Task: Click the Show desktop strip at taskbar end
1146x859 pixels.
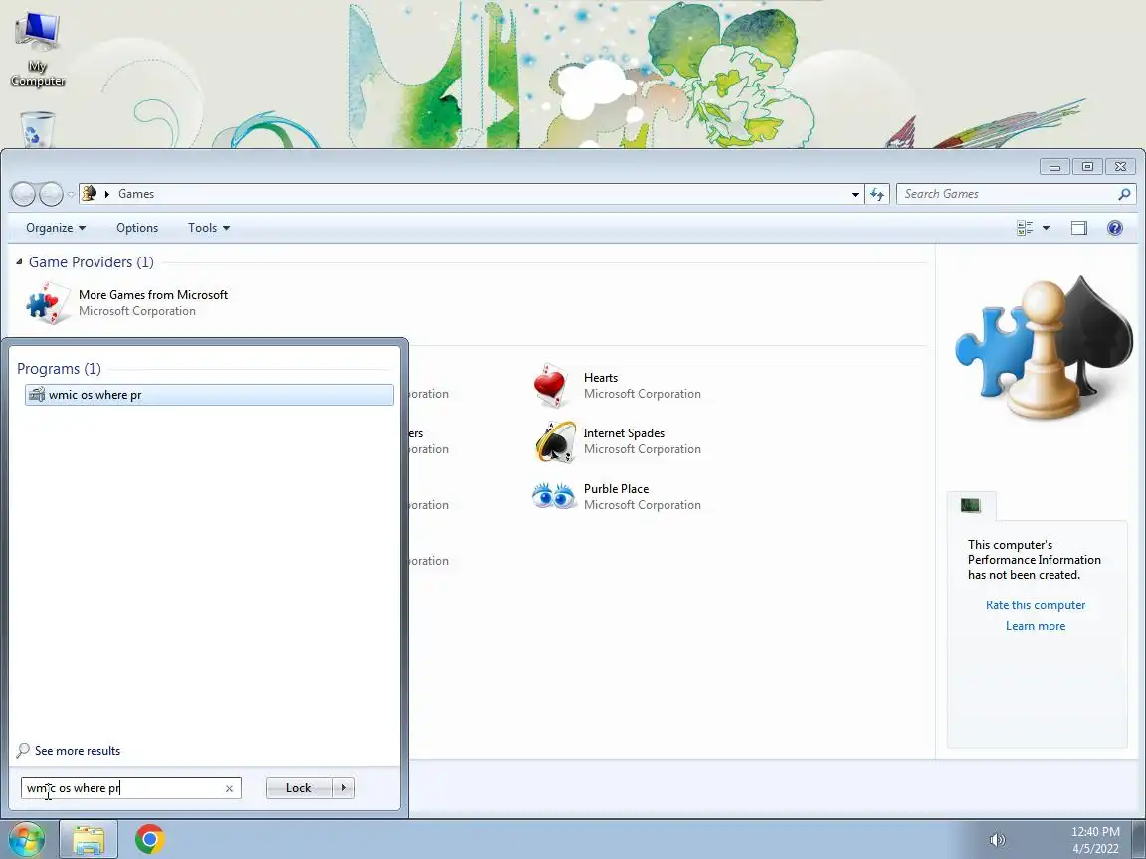Action: (x=1139, y=839)
